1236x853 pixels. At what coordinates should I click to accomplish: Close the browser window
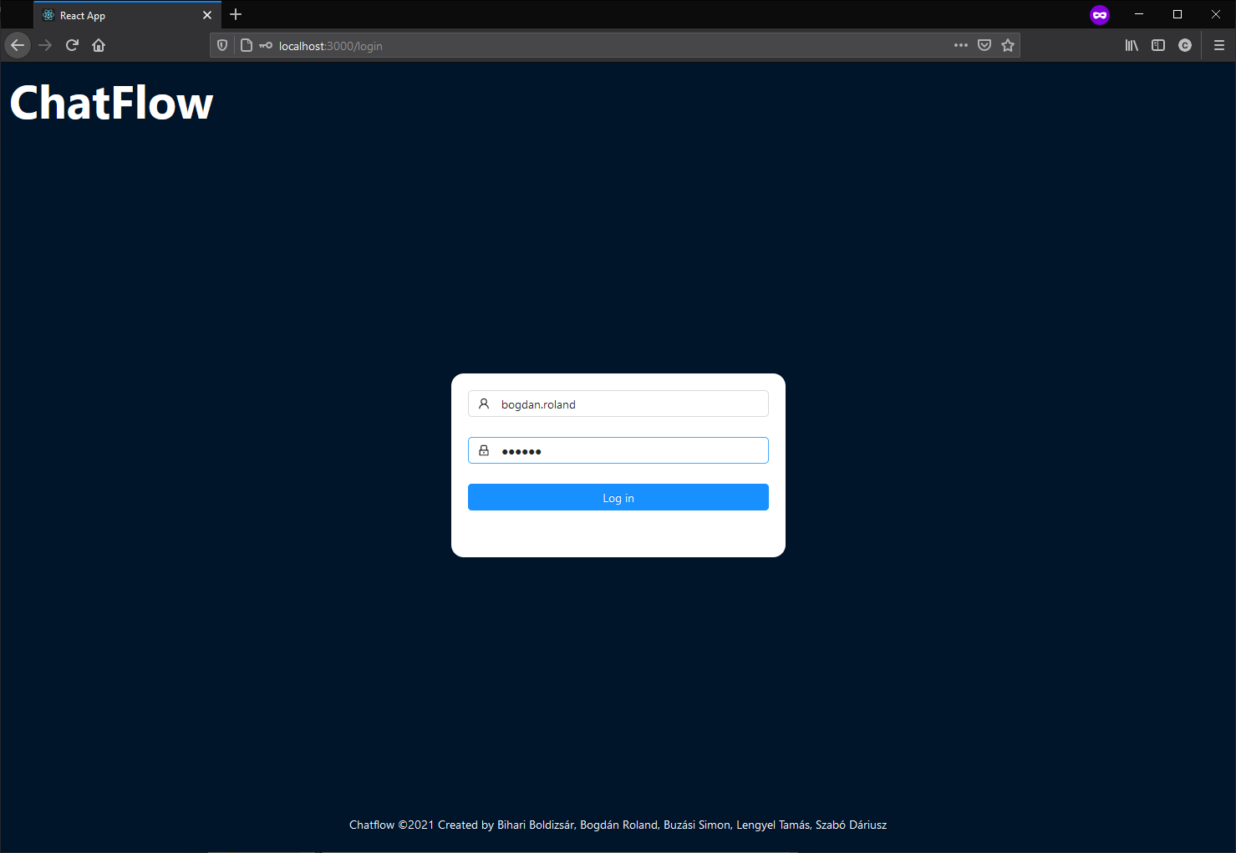coord(1216,14)
